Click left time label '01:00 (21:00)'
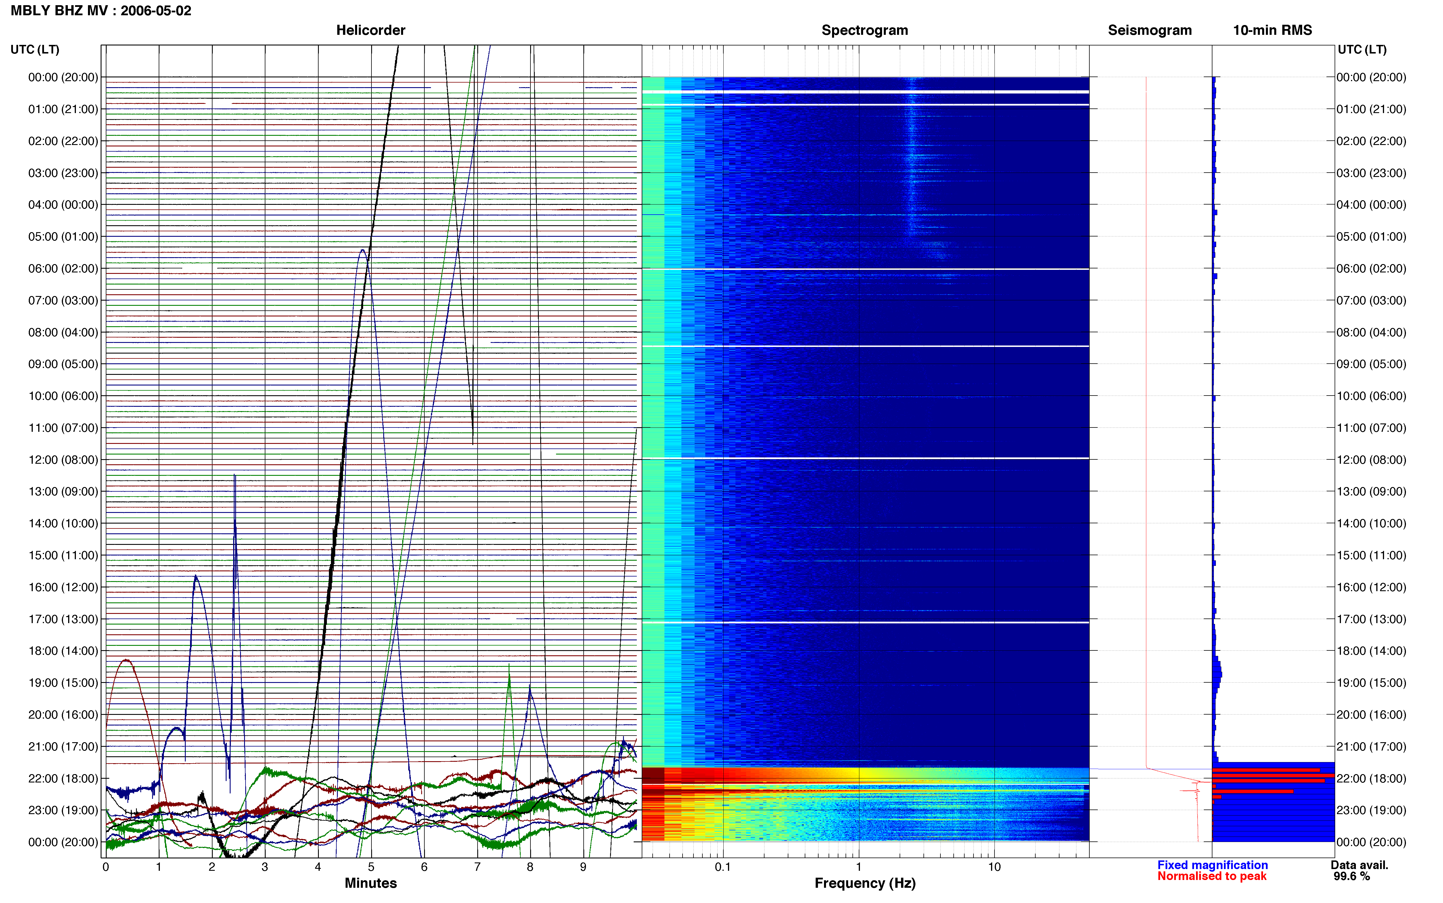Image resolution: width=1443 pixels, height=903 pixels. (63, 109)
